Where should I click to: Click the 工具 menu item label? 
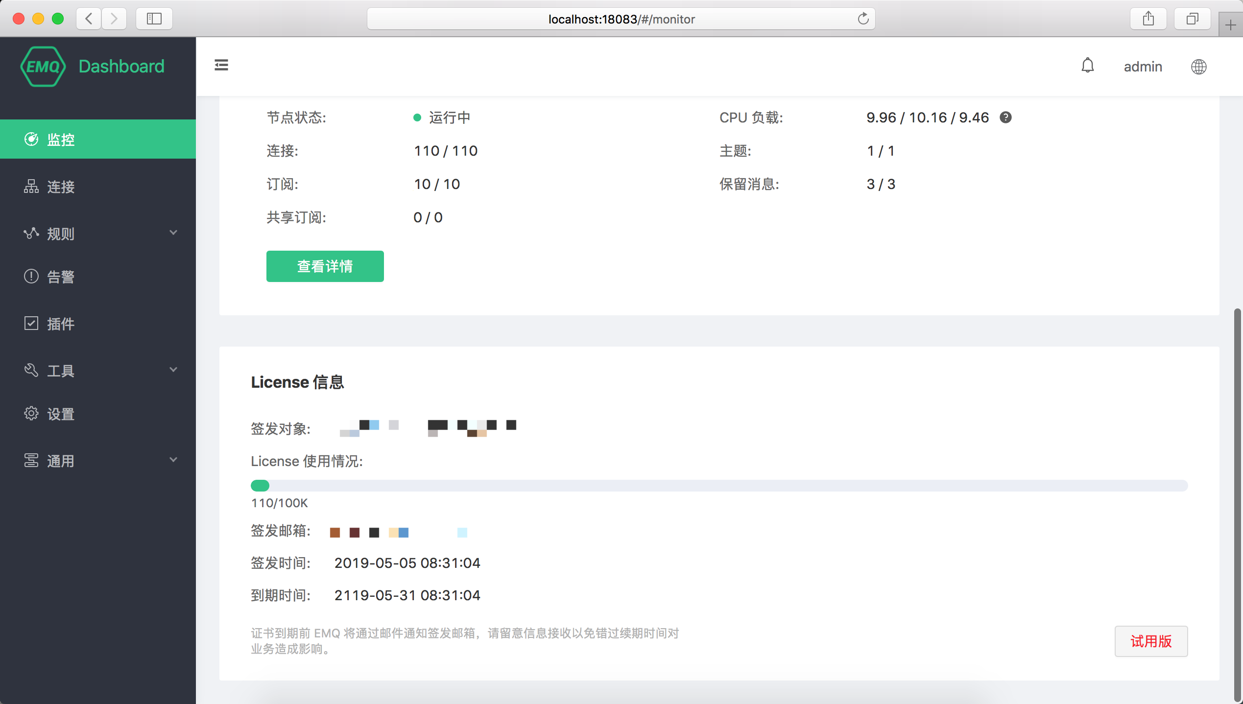click(x=61, y=371)
